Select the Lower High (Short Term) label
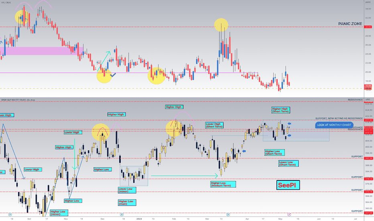This screenshot has width=374, height=221. 214,125
